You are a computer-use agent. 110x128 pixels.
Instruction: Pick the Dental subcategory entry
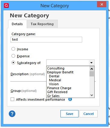click(x=54, y=76)
